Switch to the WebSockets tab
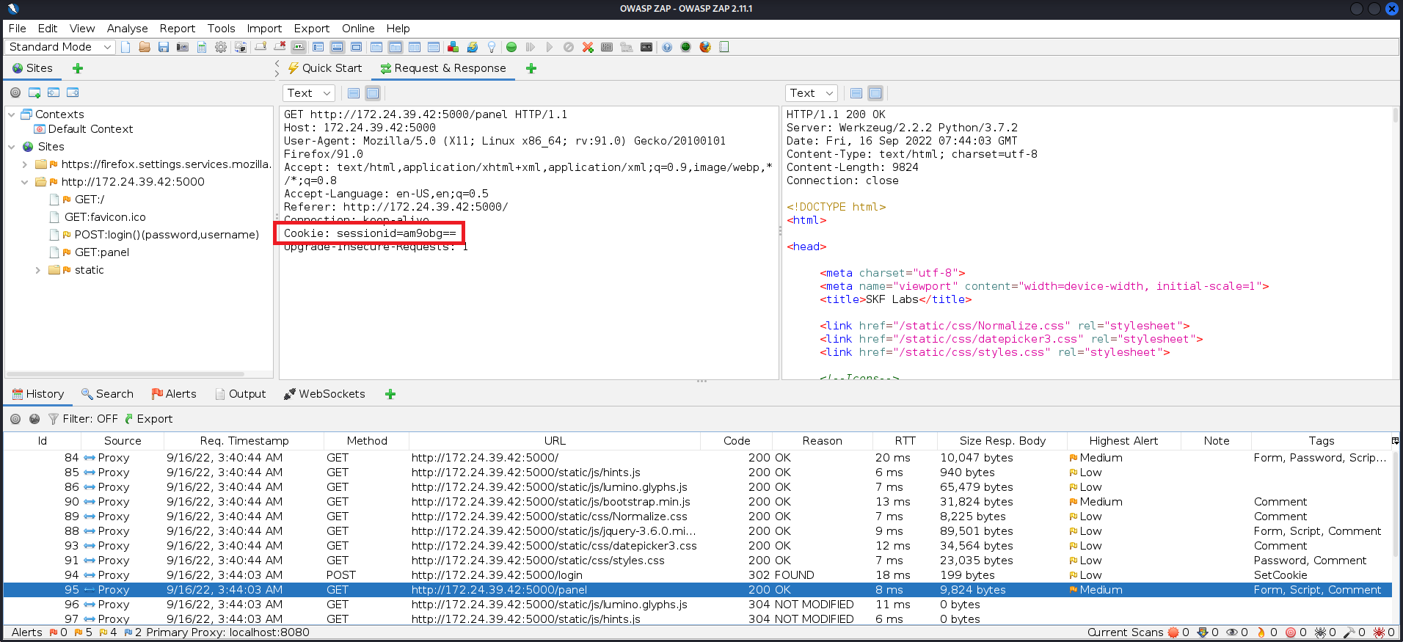The image size is (1403, 642). point(324,394)
